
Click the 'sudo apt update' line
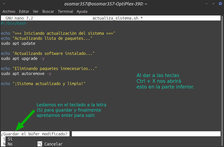(18, 43)
